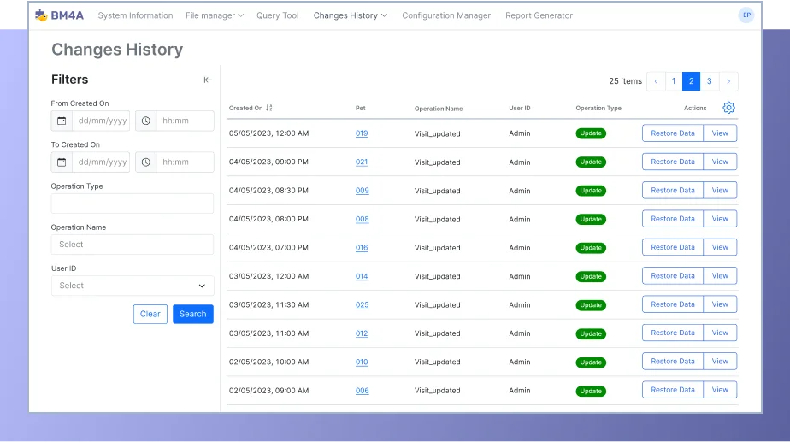The height and width of the screenshot is (442, 790).
Task: View the pet 012 row
Action: [720, 333]
